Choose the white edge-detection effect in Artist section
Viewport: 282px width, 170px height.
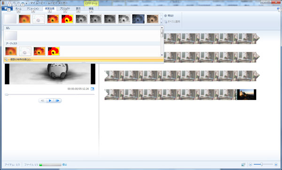click(25, 51)
